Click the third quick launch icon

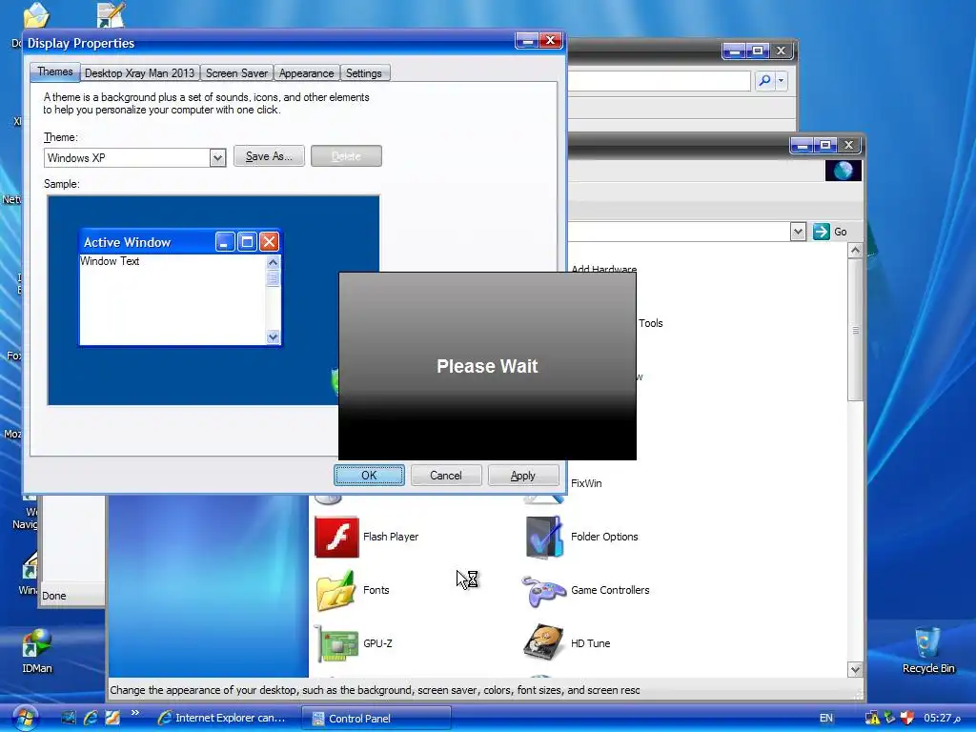point(112,718)
